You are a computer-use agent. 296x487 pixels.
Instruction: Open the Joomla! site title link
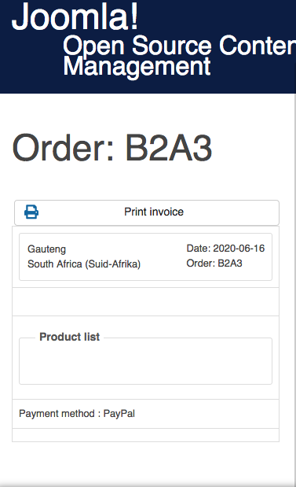click(75, 17)
